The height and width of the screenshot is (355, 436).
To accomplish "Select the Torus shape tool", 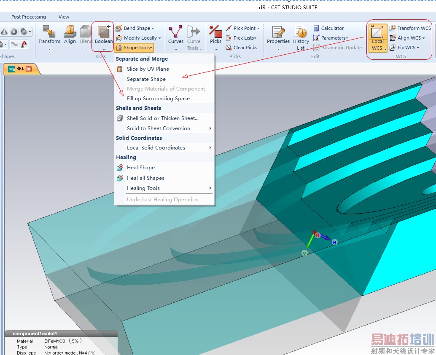I will (14, 32).
